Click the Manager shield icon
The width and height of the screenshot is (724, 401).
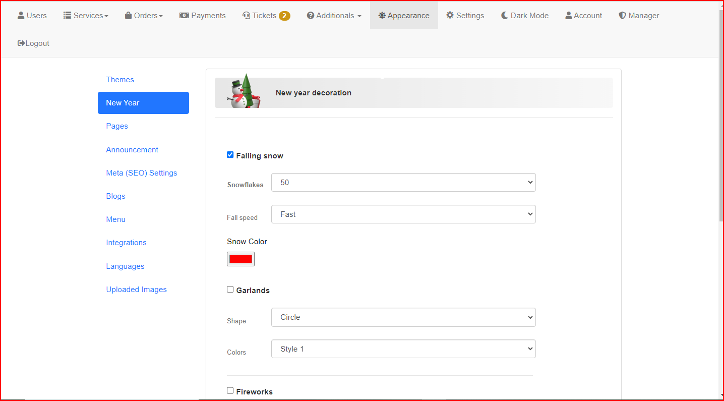(x=622, y=16)
